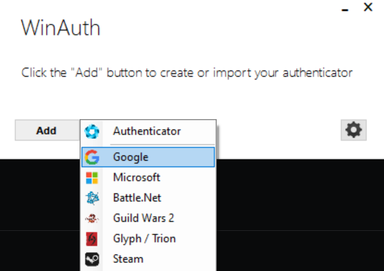Minimize the WinAuth window

coord(344,9)
